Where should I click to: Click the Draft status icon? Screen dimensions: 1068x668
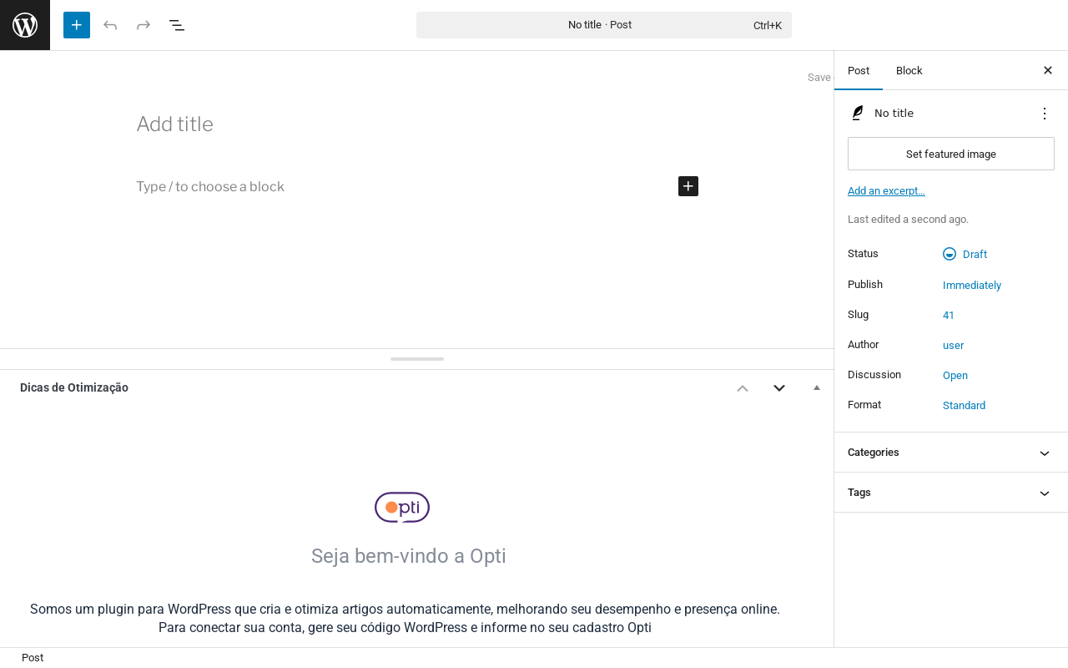950,254
